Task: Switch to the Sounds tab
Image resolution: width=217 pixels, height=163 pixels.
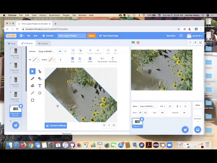Action: [43, 43]
